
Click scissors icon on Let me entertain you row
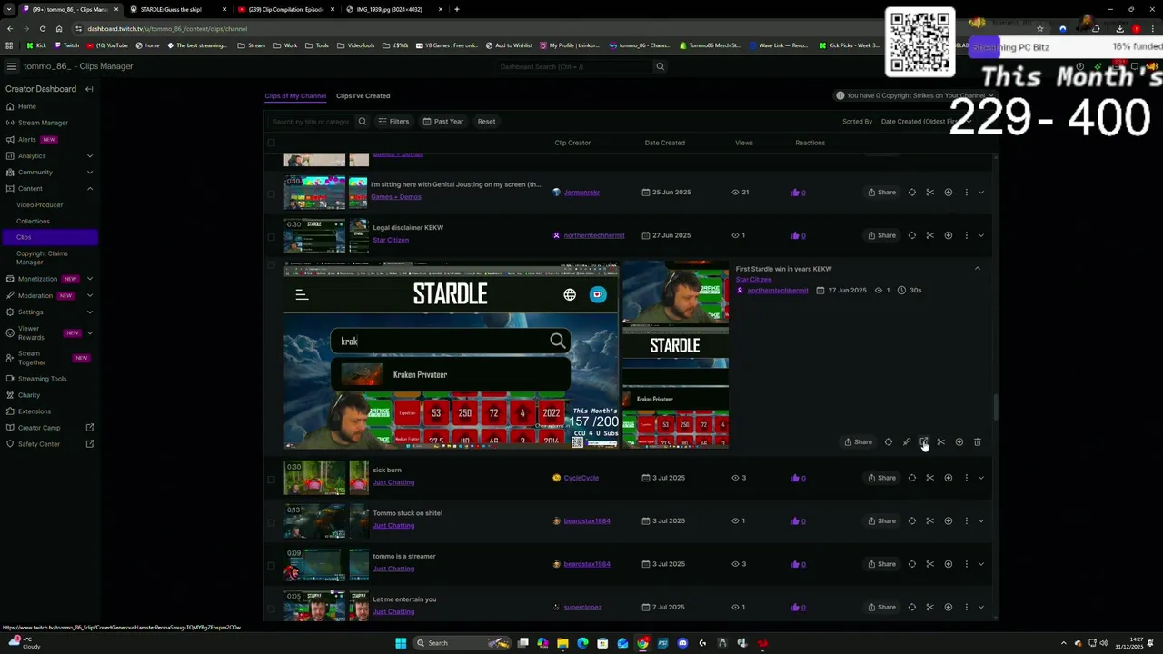929,607
